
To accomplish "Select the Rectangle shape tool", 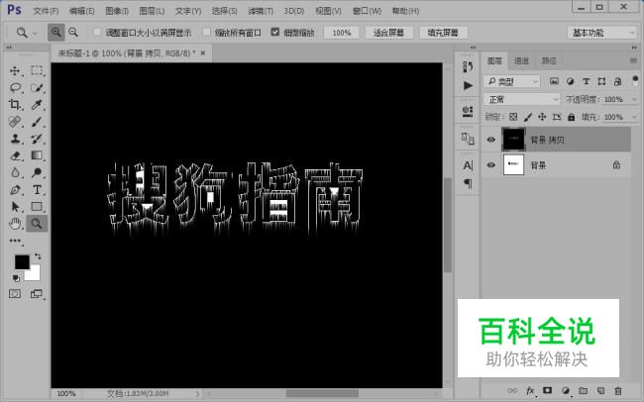I will (x=37, y=207).
